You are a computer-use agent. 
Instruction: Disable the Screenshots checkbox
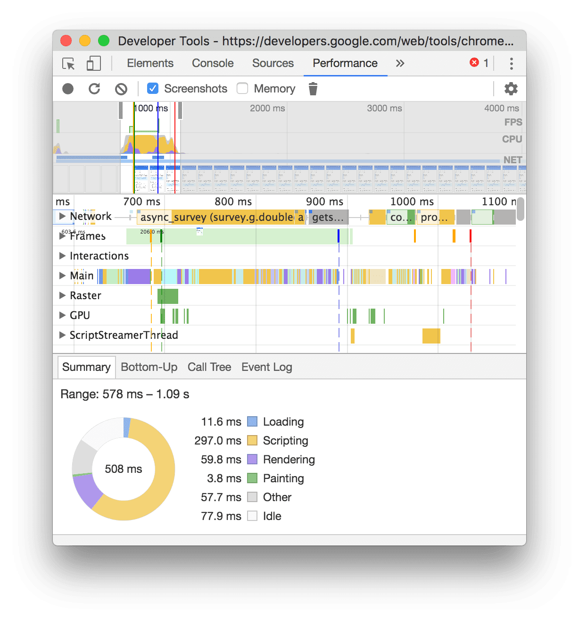(152, 88)
